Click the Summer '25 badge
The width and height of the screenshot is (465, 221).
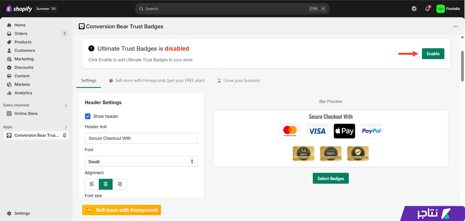(46, 9)
